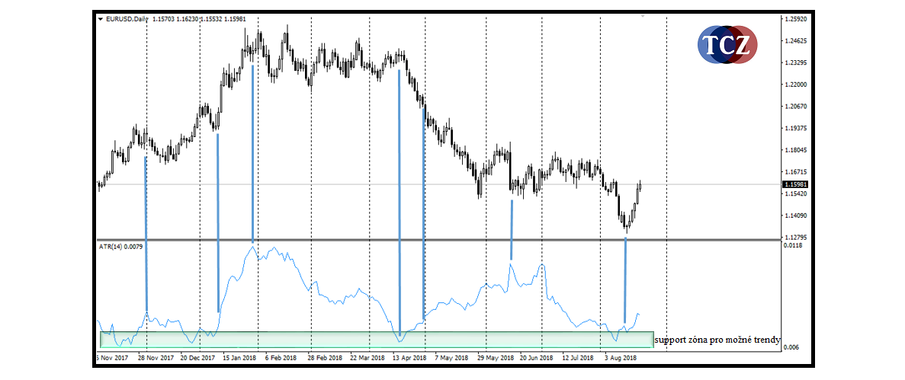Click the TCZ logo
905x380 pixels.
[x=727, y=46]
